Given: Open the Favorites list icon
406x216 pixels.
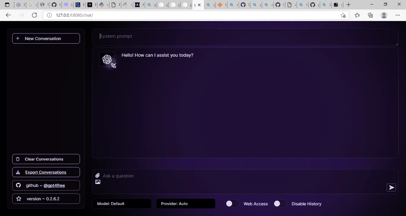Looking at the screenshot, I should [x=357, y=15].
